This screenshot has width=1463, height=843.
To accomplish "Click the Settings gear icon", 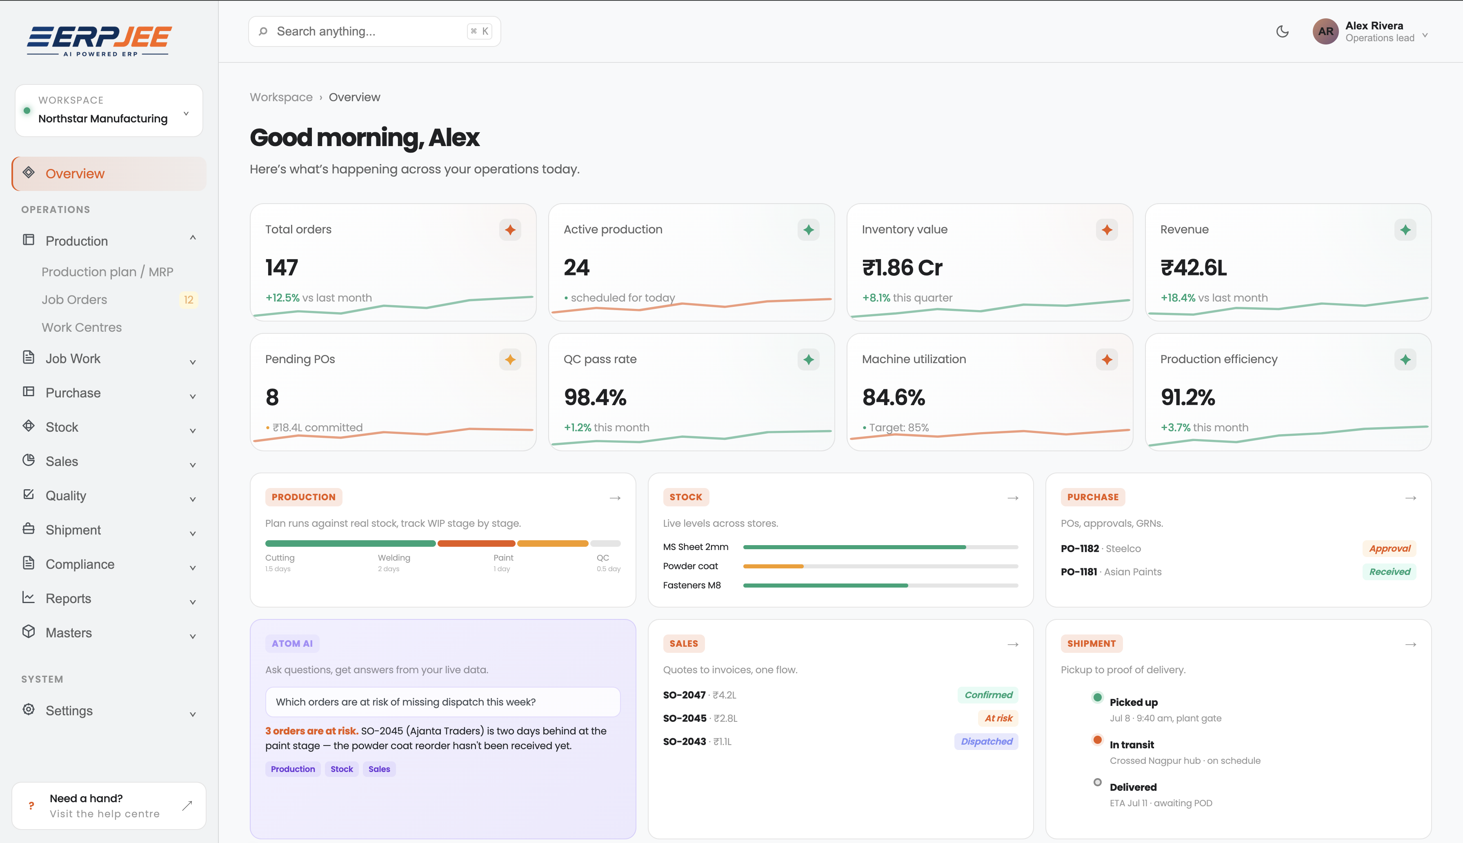I will 29,709.
